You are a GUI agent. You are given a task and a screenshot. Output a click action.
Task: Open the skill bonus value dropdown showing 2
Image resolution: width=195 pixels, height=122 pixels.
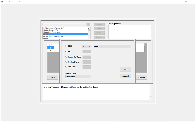click(x=87, y=46)
